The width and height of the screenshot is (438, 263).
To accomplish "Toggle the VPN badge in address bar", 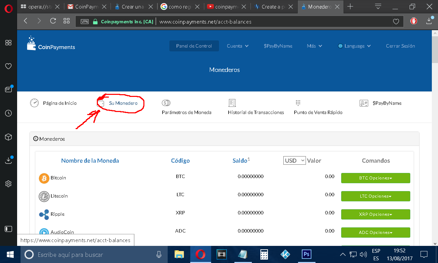I will 85,22.
